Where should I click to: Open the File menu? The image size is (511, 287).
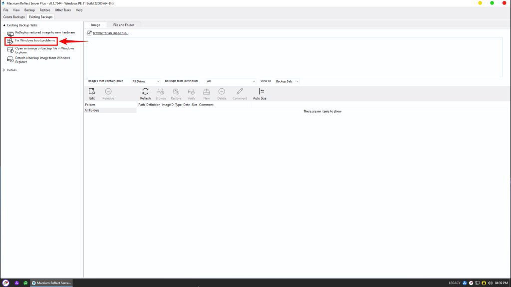point(6,10)
